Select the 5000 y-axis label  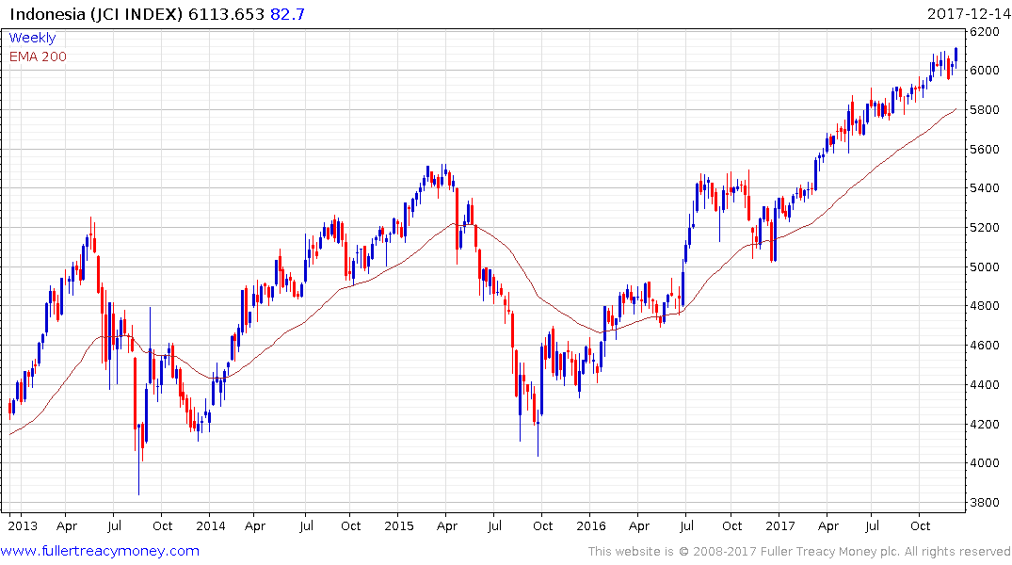tap(985, 266)
